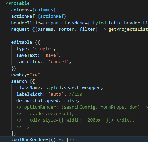Click styled.table_header reference

tap(119, 23)
